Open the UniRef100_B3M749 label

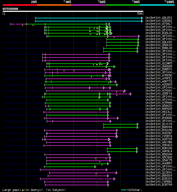[159, 185]
